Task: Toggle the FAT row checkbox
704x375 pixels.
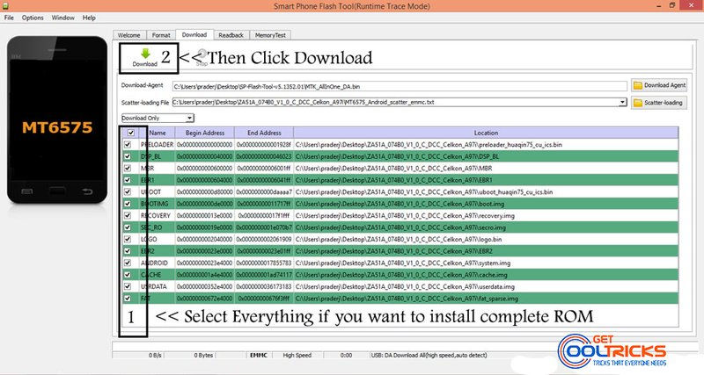Action: click(128, 299)
